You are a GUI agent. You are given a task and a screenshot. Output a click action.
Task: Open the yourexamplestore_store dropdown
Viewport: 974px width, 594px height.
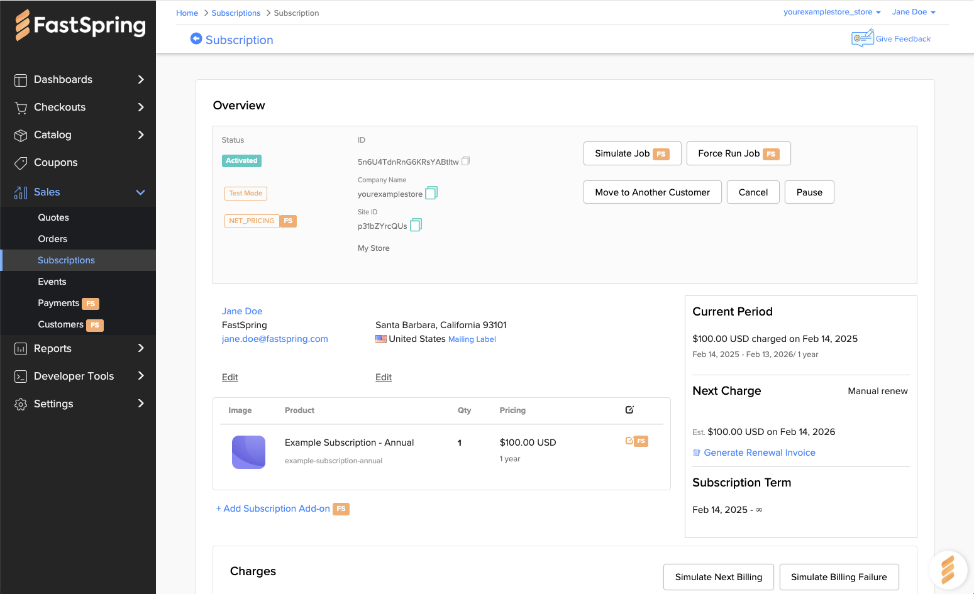(832, 12)
